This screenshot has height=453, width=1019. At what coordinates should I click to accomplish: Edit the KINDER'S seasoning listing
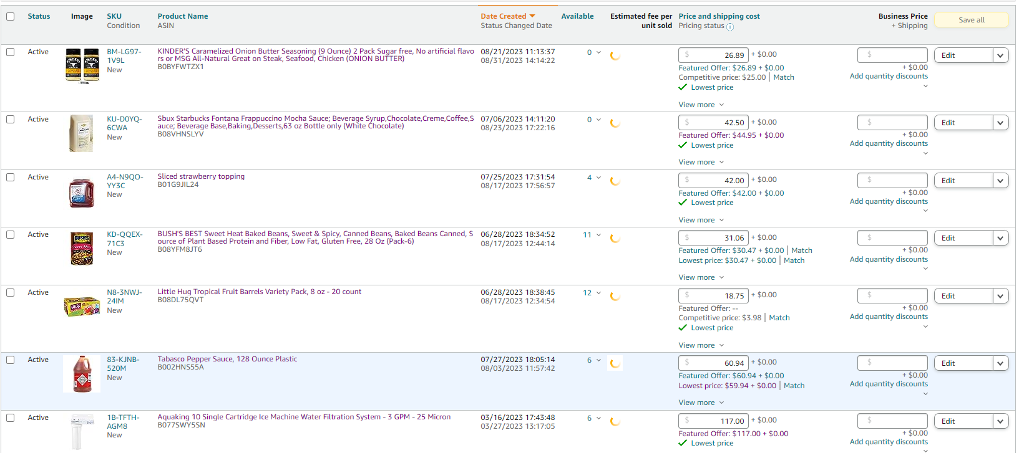pyautogui.click(x=963, y=55)
